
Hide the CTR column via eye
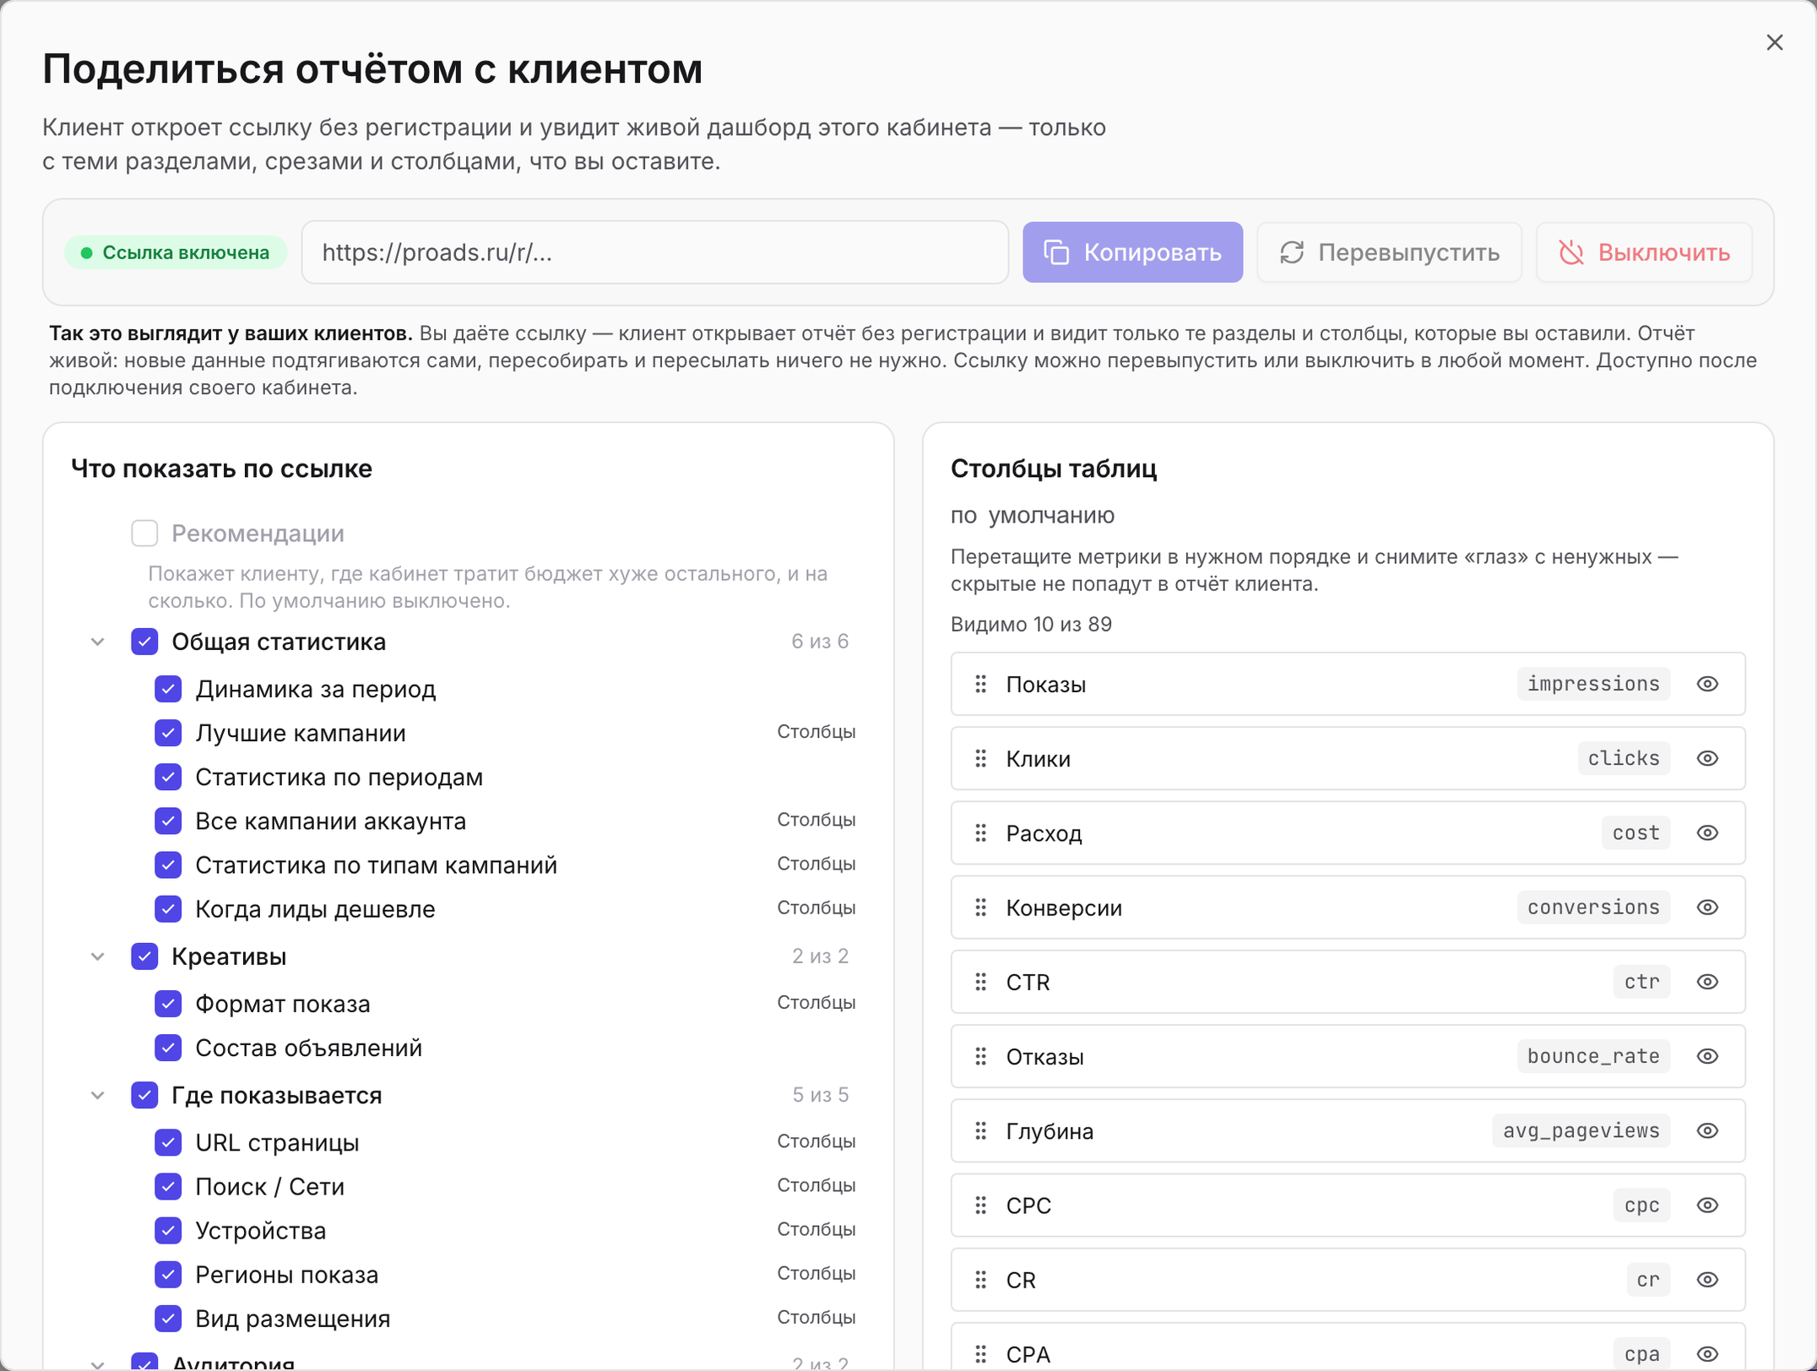coord(1707,982)
